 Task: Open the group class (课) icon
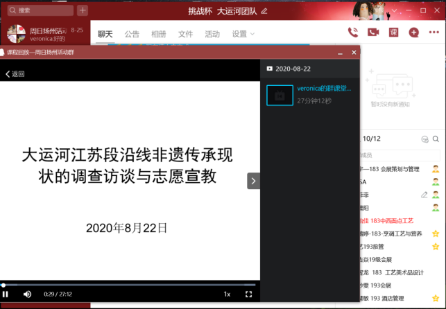point(393,32)
